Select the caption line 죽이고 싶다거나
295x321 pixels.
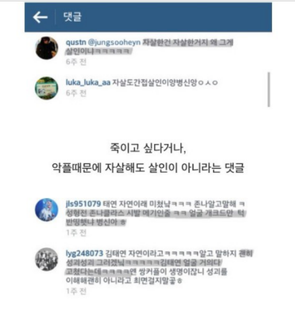pyautogui.click(x=148, y=148)
